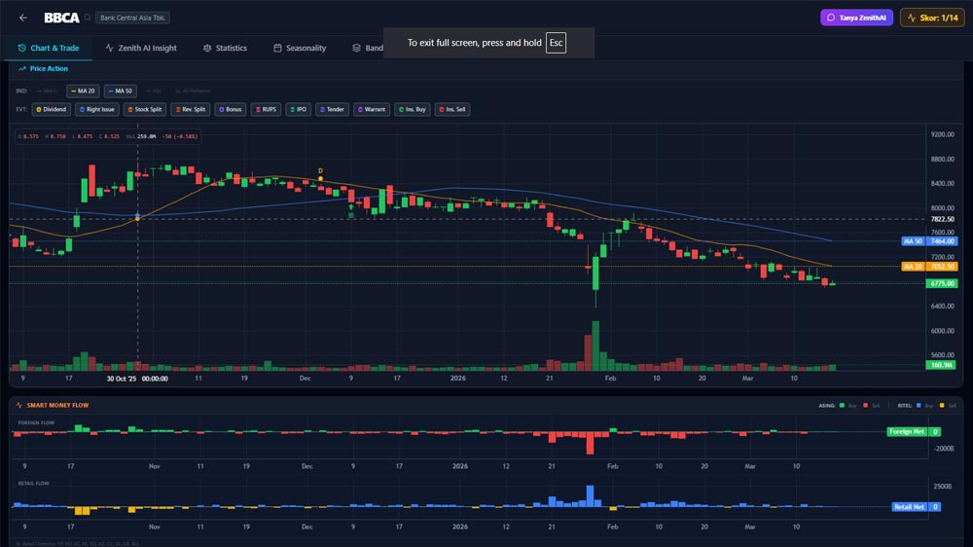Toggle the MA 50 indicator
Viewport: 973px width, 547px height.
click(121, 91)
